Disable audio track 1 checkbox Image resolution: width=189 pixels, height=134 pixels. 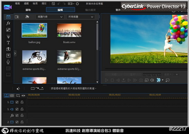click(17, 109)
